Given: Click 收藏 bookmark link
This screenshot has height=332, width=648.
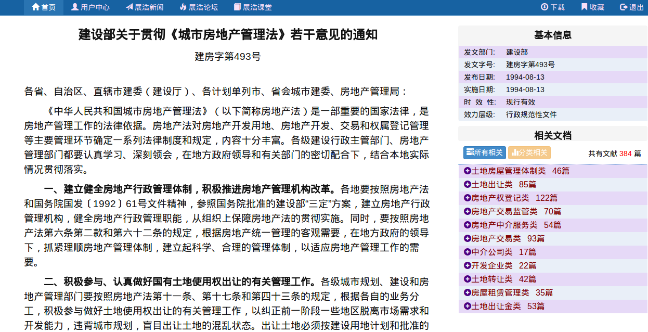Looking at the screenshot, I should (x=593, y=7).
